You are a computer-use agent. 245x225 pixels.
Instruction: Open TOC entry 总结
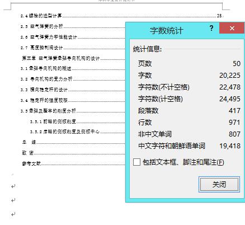coord(29,142)
